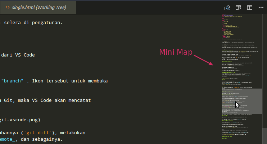
Task: Place cursor on the "branch" text
Action: point(14,81)
